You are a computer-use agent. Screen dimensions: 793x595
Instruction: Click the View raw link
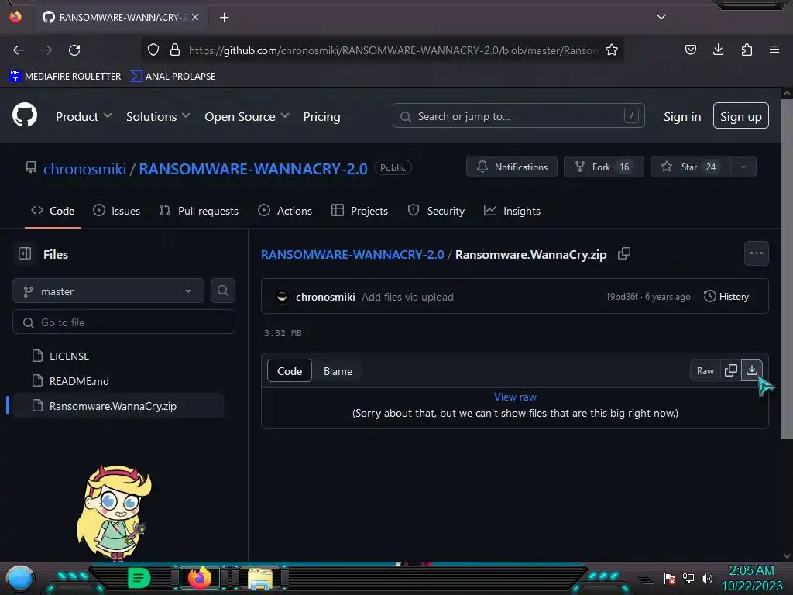(x=515, y=397)
